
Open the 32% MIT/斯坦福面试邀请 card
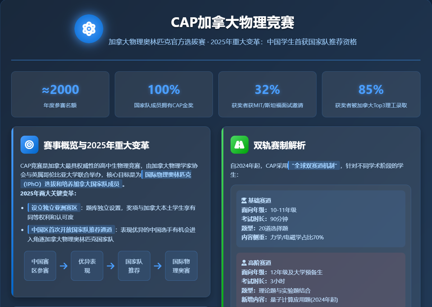[267, 94]
